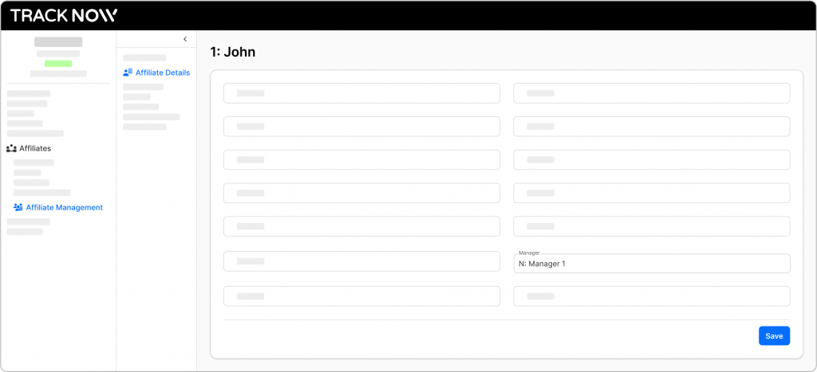Viewport: 817px width, 372px height.
Task: Focus the top-right form input field
Action: coord(651,93)
